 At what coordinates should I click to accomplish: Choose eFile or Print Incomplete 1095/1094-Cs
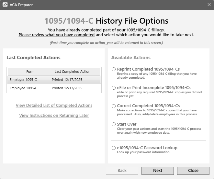[113, 88]
